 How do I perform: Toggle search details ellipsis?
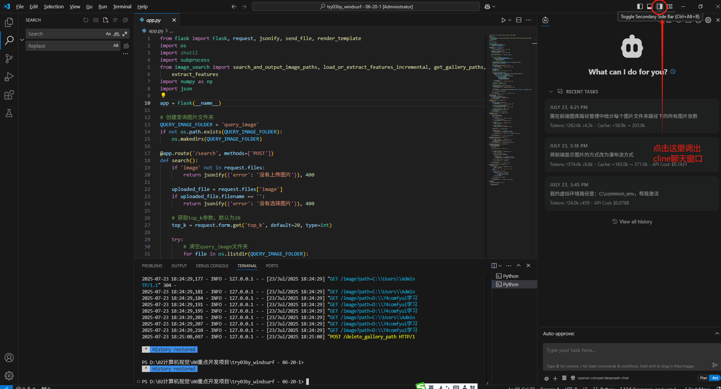point(125,54)
